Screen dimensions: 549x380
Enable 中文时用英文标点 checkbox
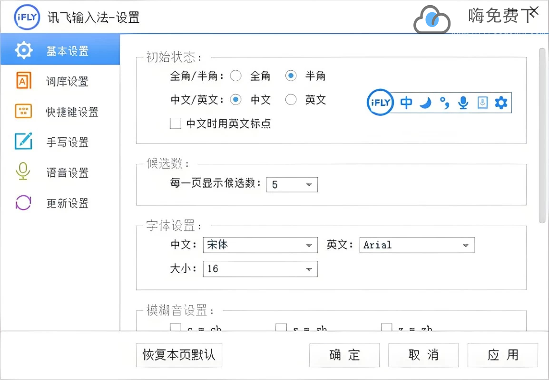pyautogui.click(x=176, y=123)
